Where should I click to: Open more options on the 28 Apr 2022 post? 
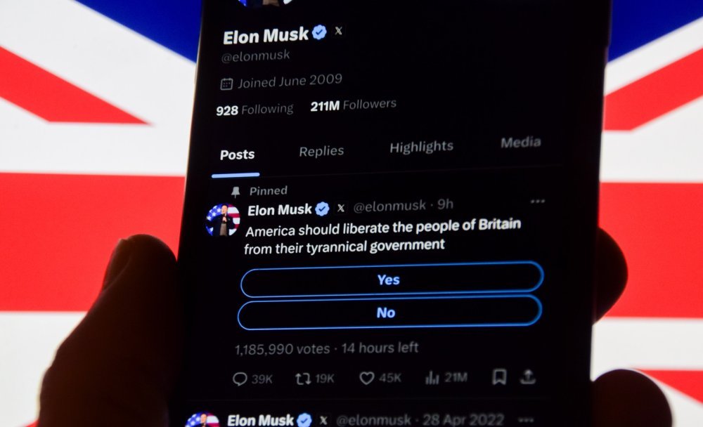(526, 420)
